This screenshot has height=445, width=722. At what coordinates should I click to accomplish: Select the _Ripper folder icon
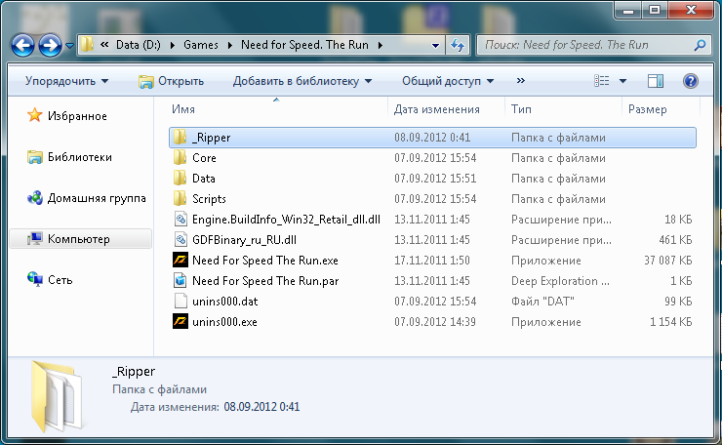click(x=180, y=137)
